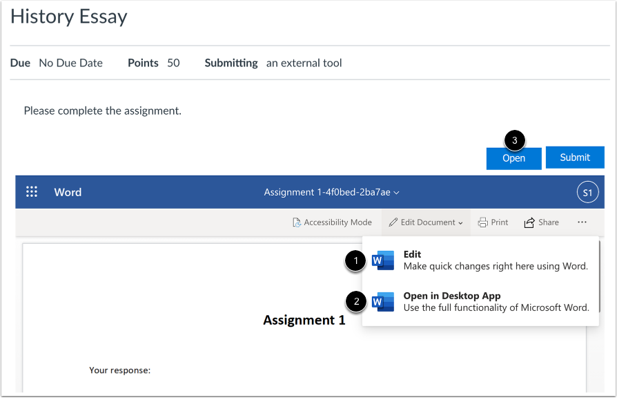Image resolution: width=617 pixels, height=398 pixels.
Task: Click the Open button
Action: pos(513,158)
